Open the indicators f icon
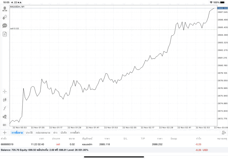This screenshot has height=159, width=228. [5, 108]
